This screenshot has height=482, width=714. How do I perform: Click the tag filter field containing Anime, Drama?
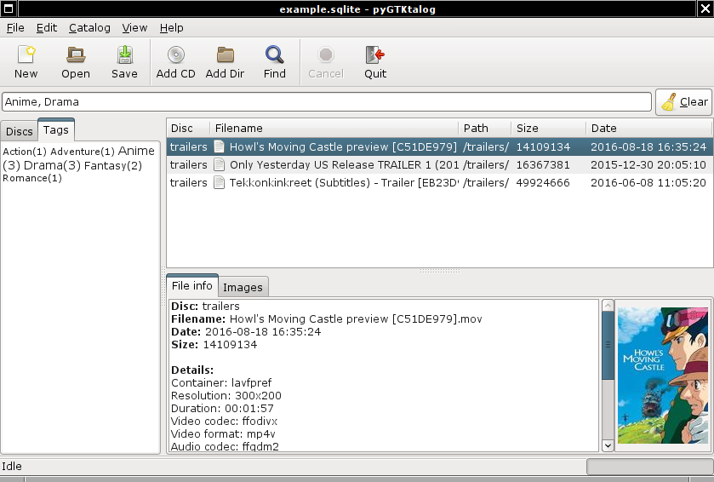(x=327, y=102)
